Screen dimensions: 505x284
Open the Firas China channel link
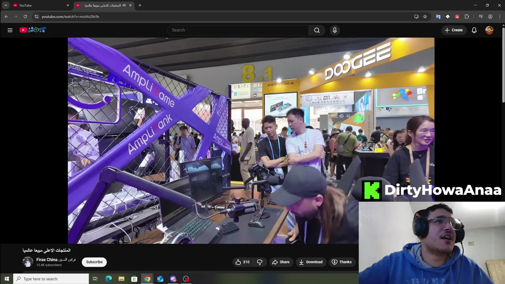56,260
